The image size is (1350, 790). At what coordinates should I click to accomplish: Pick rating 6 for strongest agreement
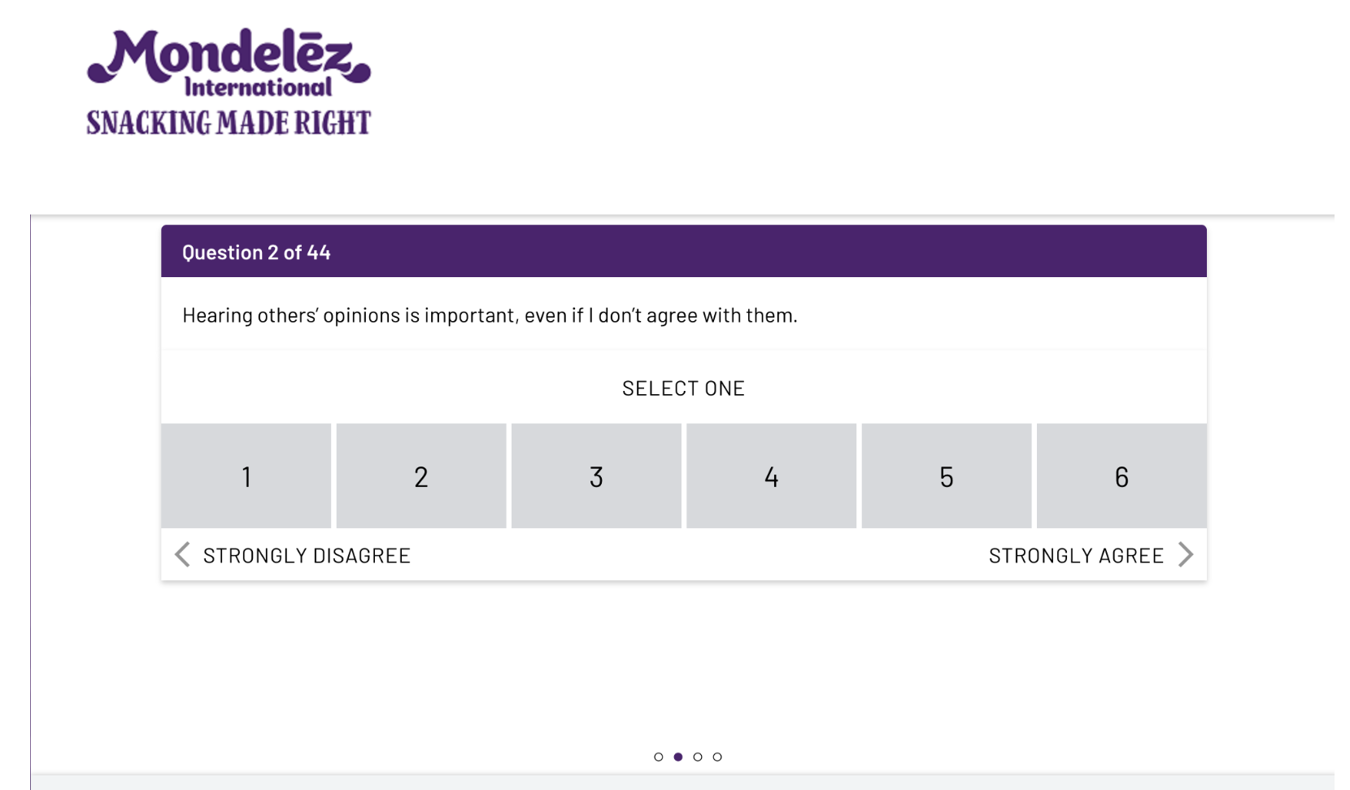pos(1121,476)
